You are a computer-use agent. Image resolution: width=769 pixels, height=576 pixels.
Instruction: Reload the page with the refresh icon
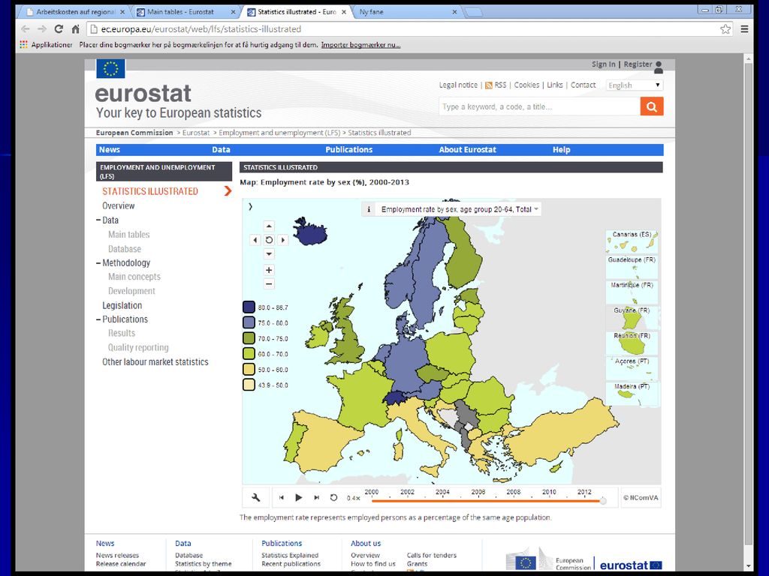[59, 29]
